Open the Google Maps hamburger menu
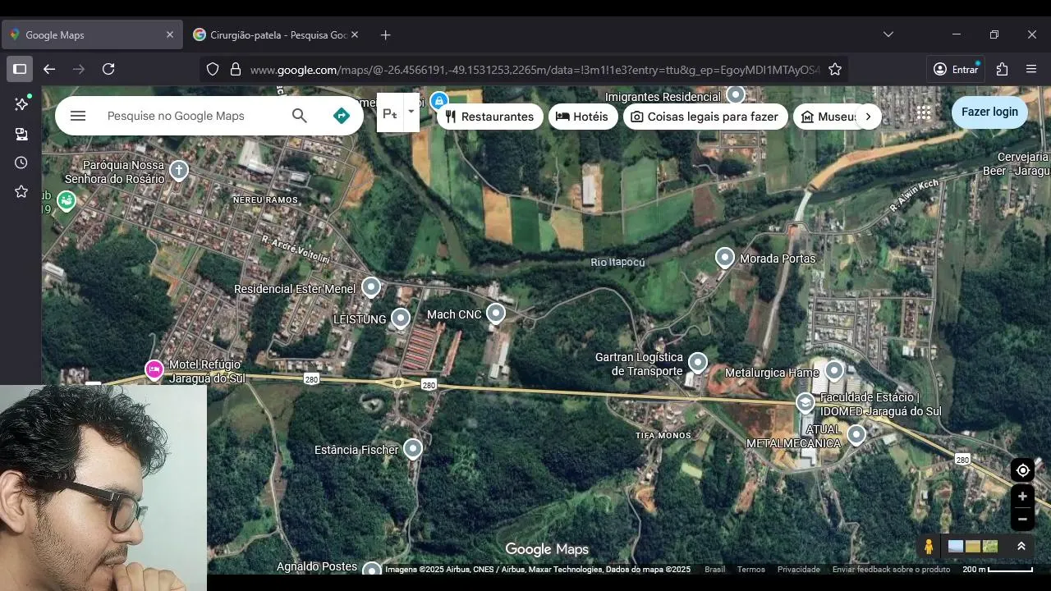 (x=78, y=116)
